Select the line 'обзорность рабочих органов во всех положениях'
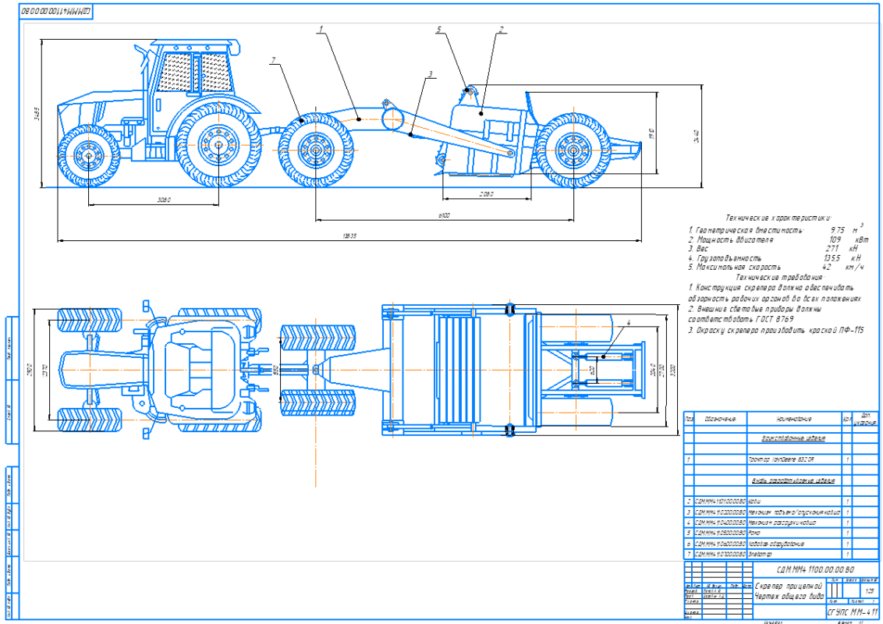This screenshot has height=624, width=883. [775, 299]
